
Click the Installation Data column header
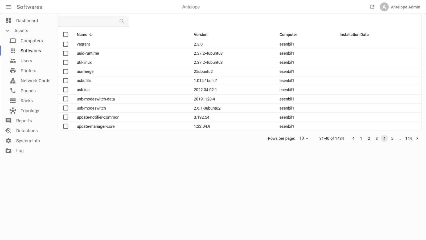[x=354, y=35]
